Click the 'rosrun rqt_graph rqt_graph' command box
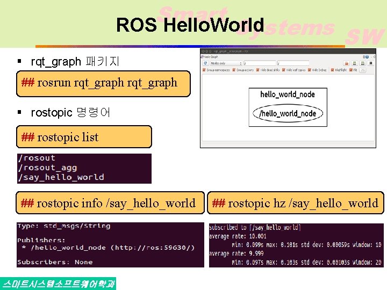The width and height of the screenshot is (387, 290). (103, 84)
